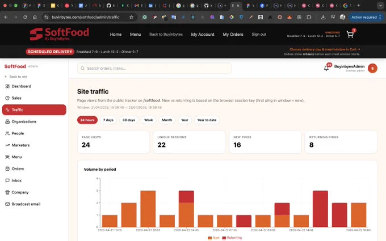This screenshot has width=386, height=241.
Task: Select the 7 days range filter
Action: (108, 120)
